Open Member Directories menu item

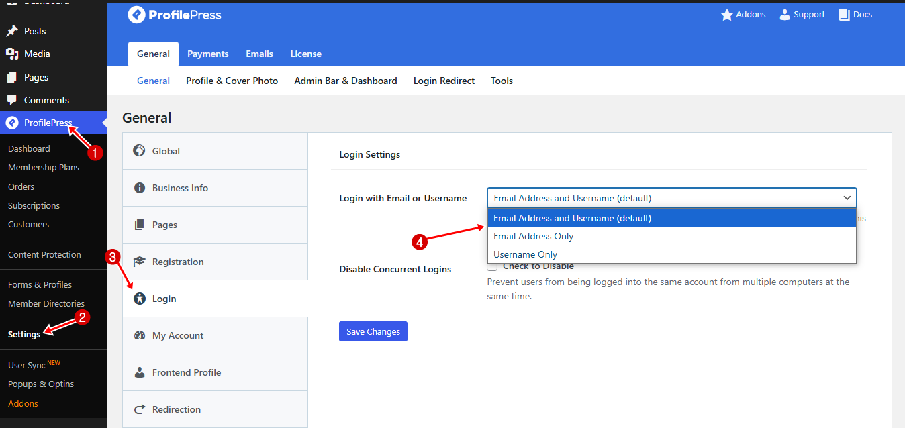click(x=46, y=303)
